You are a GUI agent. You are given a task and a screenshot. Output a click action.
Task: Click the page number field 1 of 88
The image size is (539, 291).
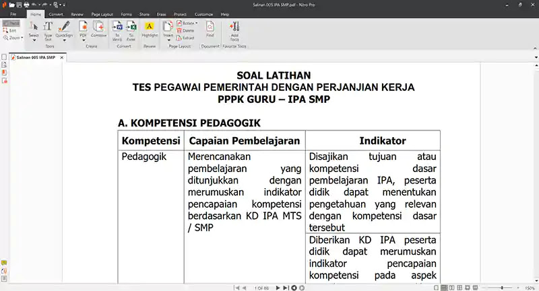[x=261, y=288]
